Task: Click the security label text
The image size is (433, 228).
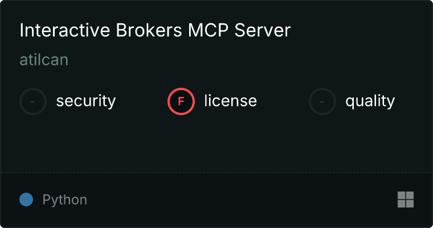Action: pos(86,101)
